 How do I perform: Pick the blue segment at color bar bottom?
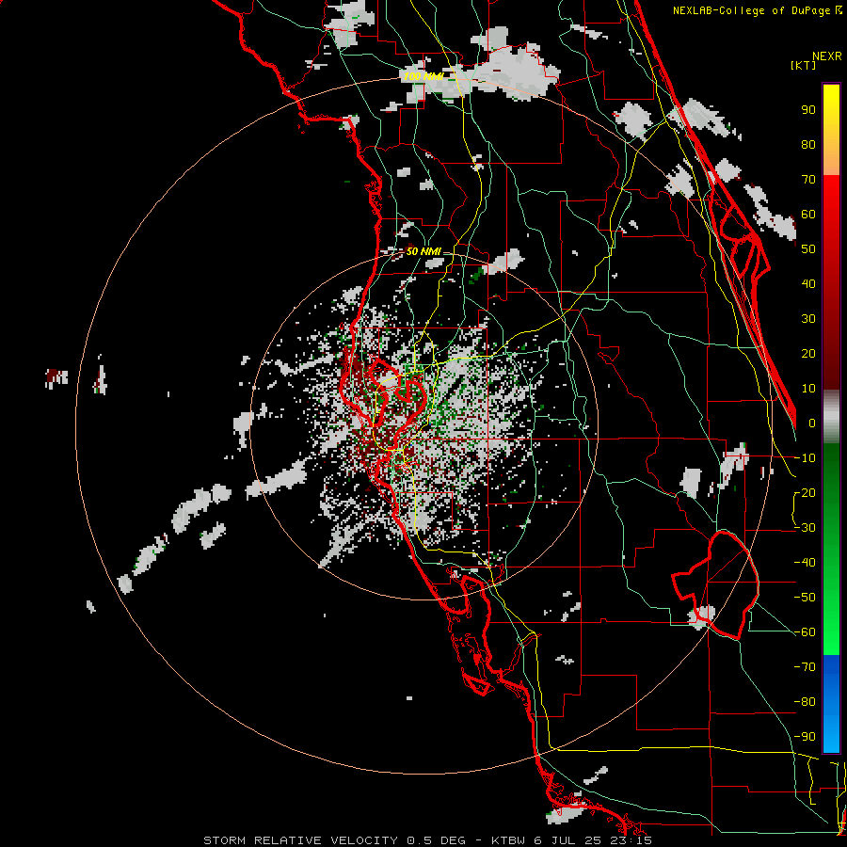831,704
